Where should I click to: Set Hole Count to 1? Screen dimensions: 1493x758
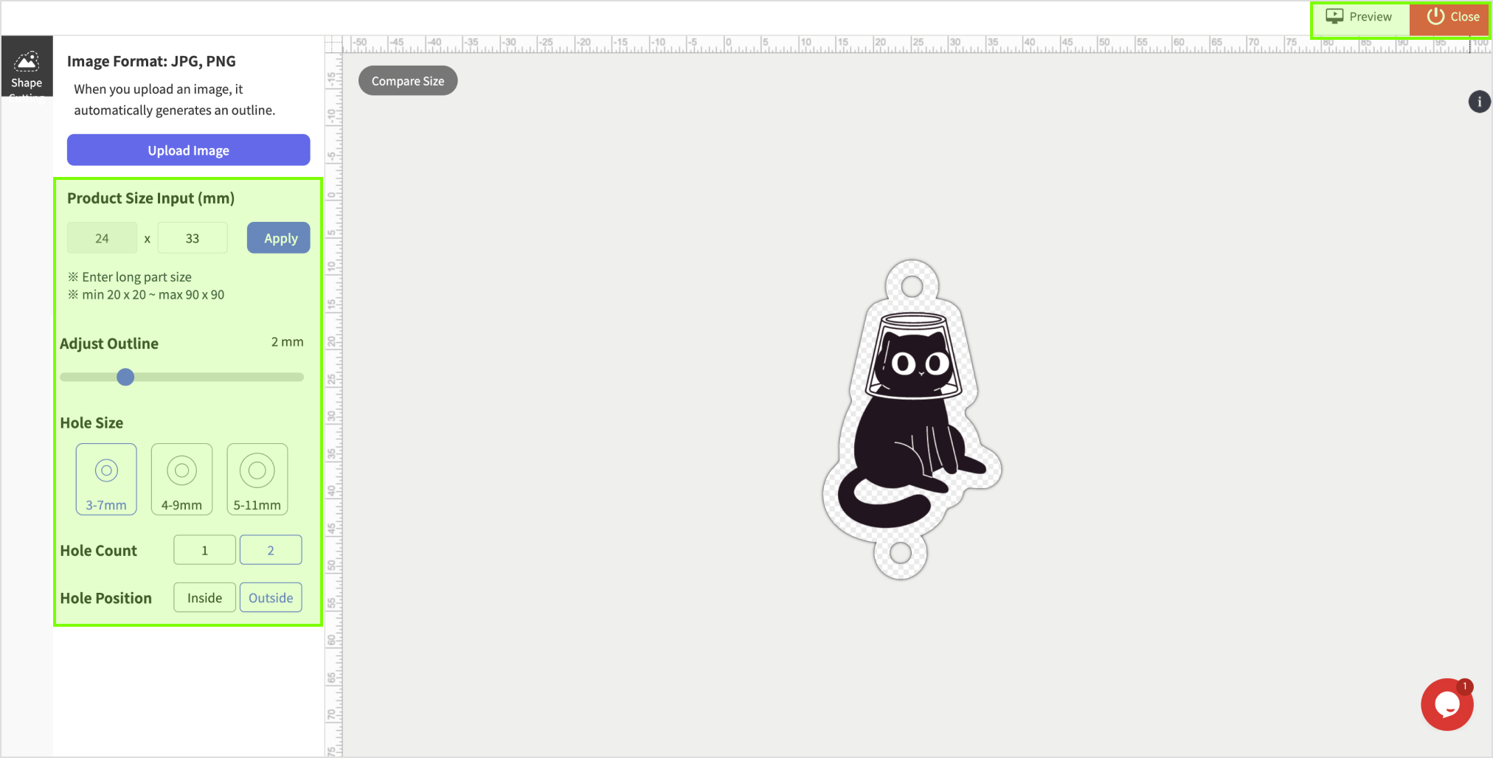click(x=204, y=550)
